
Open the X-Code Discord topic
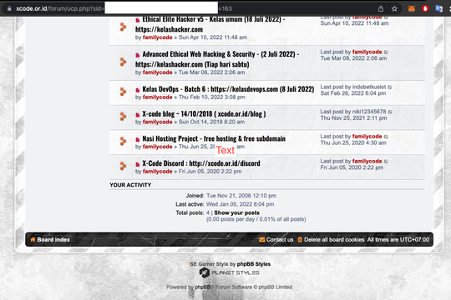201,163
